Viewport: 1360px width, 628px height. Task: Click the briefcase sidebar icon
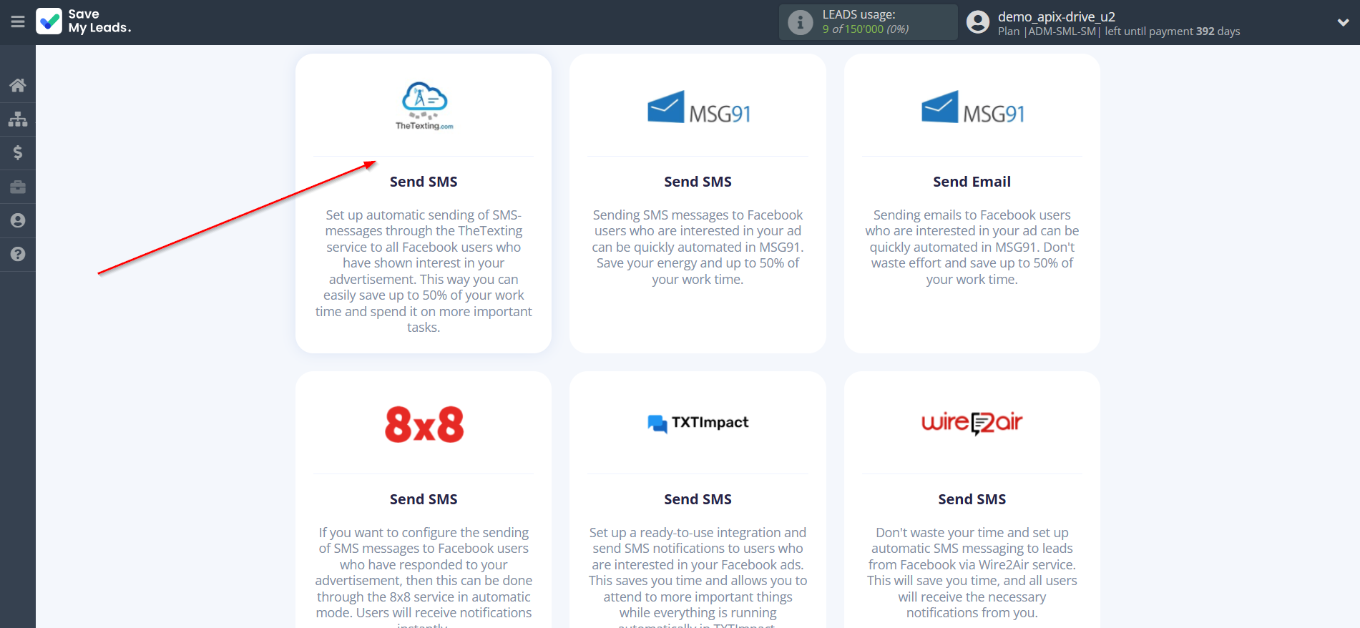18,187
